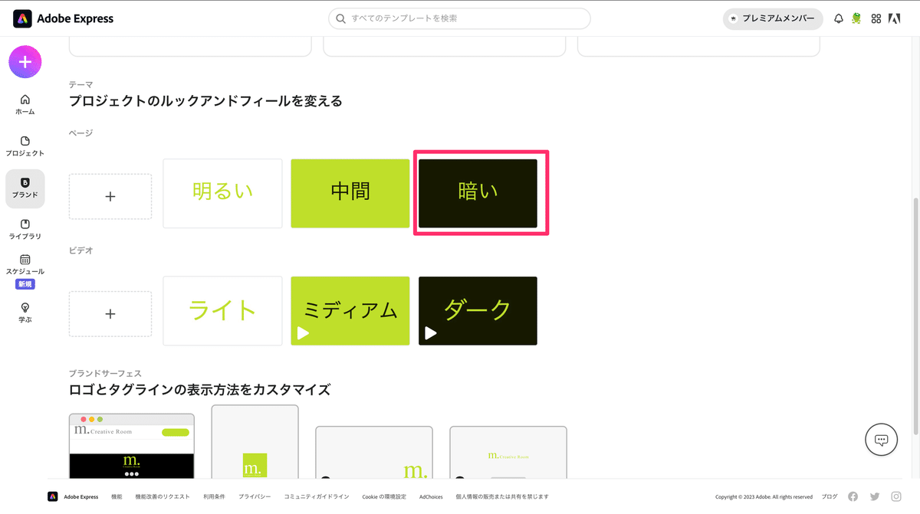Click the Adobe logo icon in header
The image size is (920, 514).
(894, 19)
